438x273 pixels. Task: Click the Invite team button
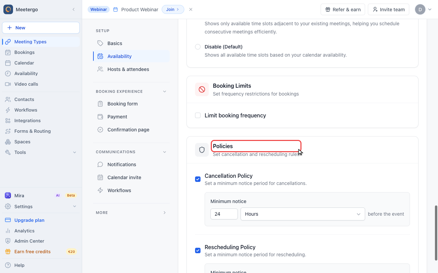[389, 10]
